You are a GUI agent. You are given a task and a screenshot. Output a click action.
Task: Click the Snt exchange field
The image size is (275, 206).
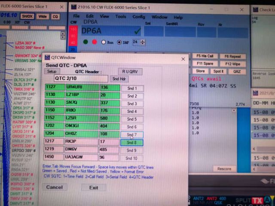coord(154,31)
